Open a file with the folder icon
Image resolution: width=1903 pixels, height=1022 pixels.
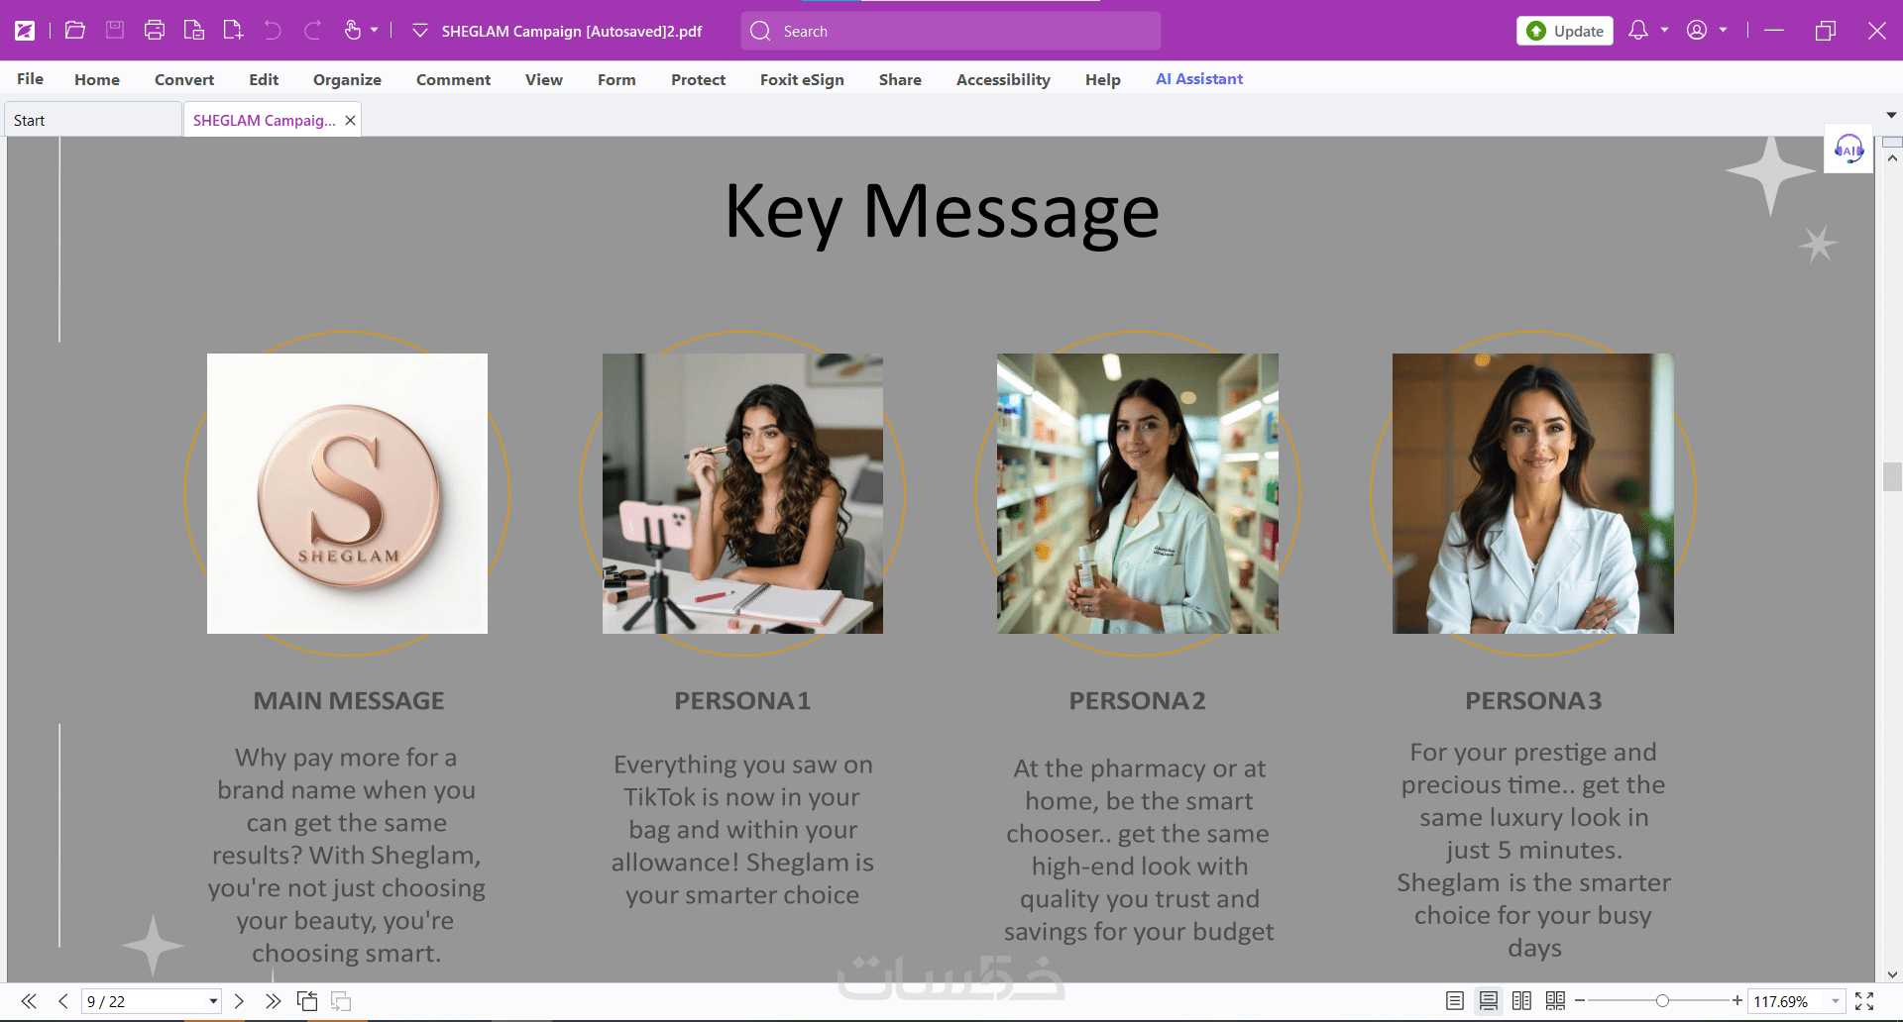75,31
